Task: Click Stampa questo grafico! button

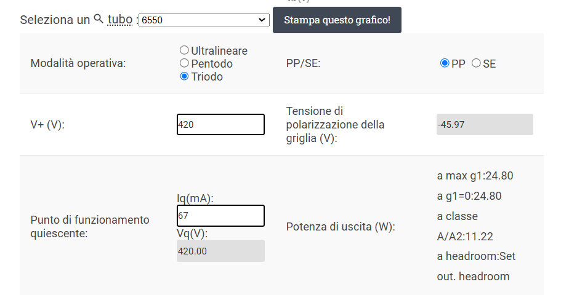Action: 337,20
